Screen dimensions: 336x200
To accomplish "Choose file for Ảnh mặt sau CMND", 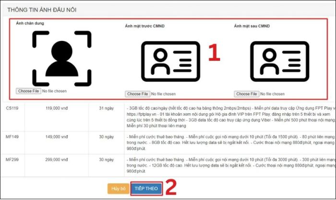I will [x=246, y=94].
